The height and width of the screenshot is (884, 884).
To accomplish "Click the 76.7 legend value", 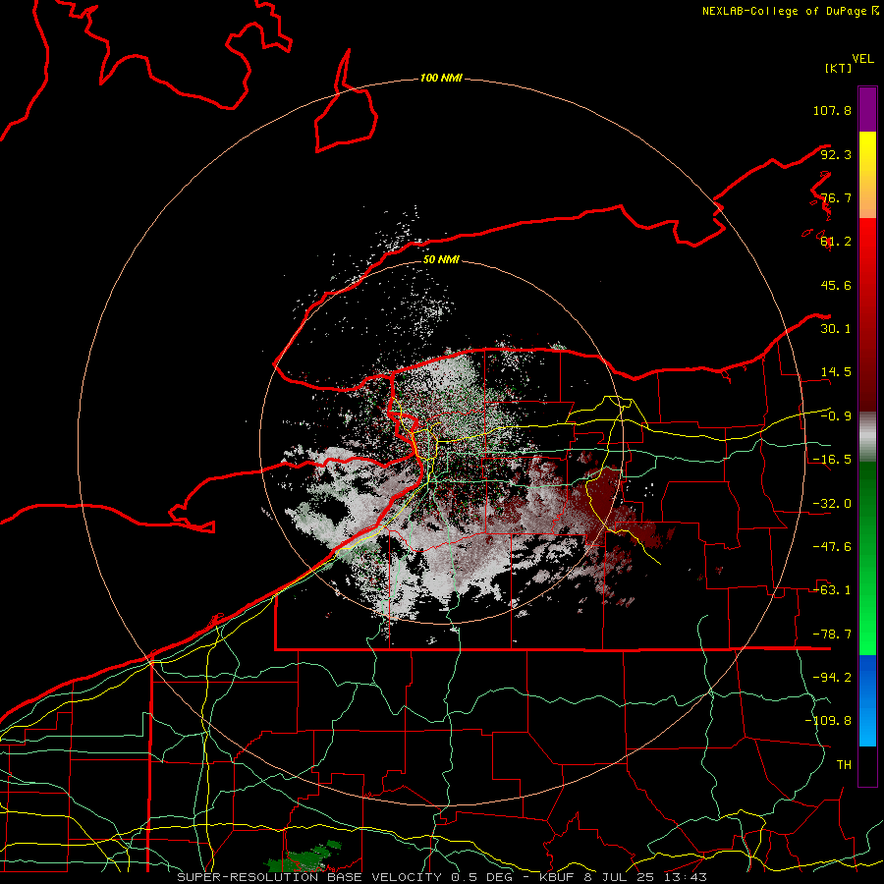I will (836, 197).
